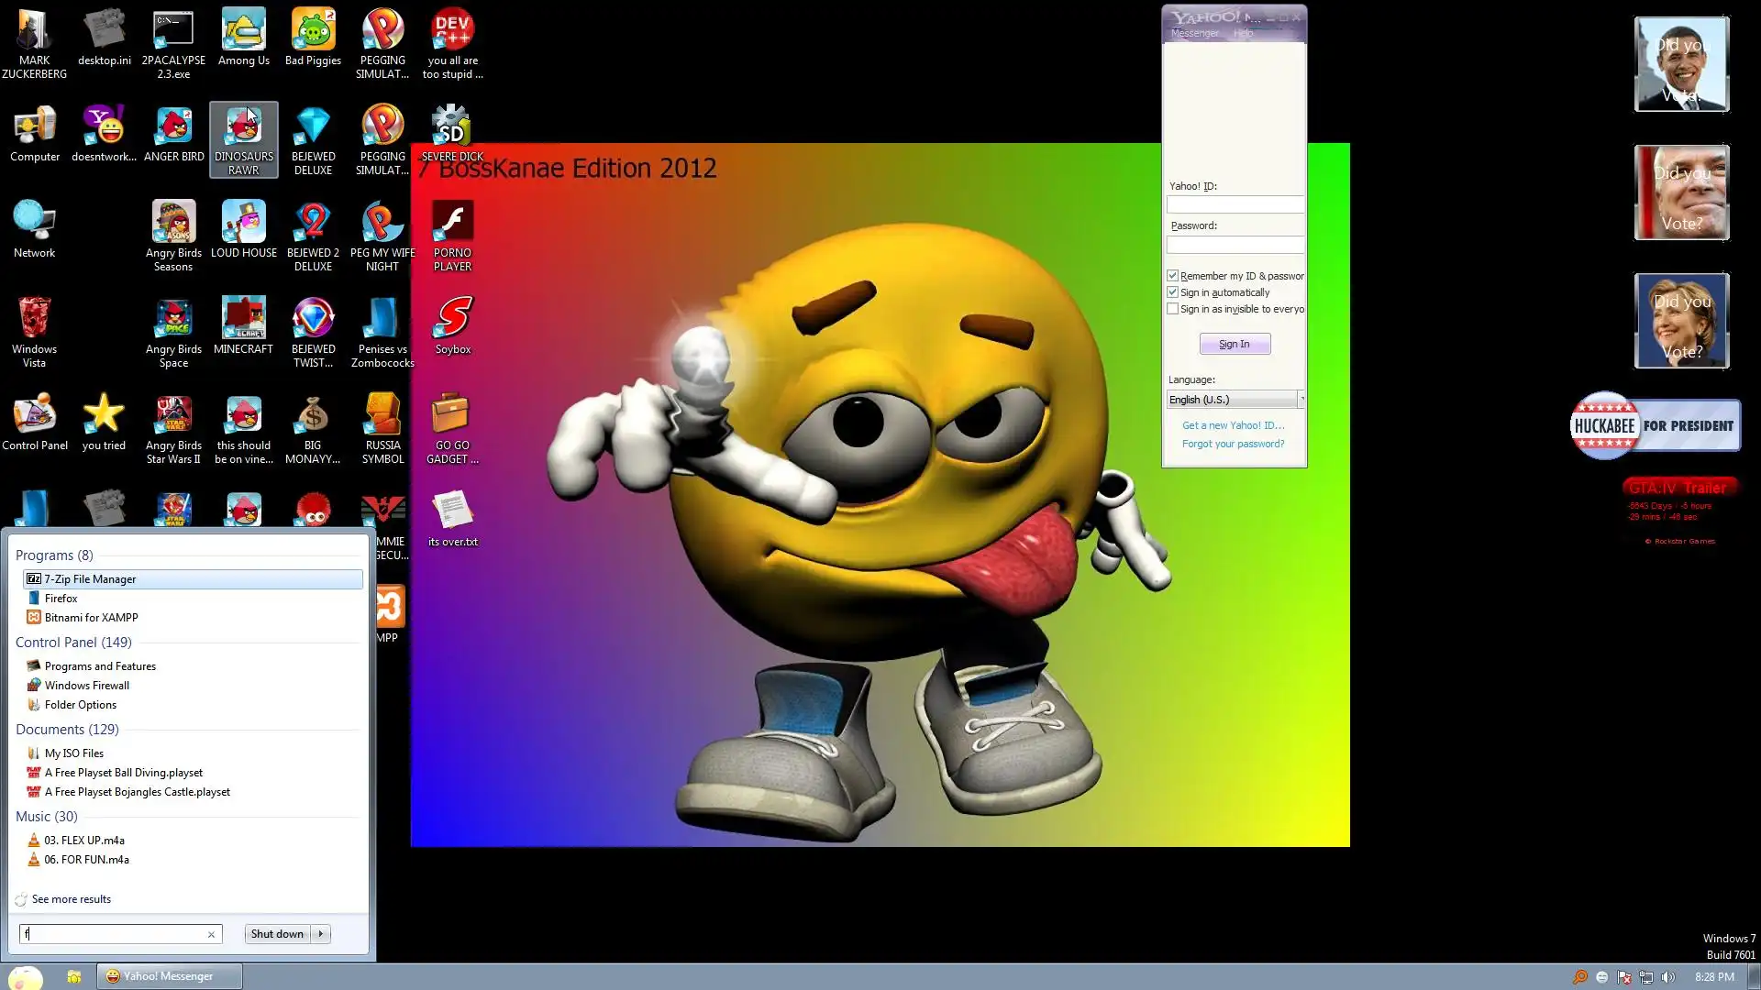
Task: Uncheck Sign in automatically
Action: (x=1172, y=292)
